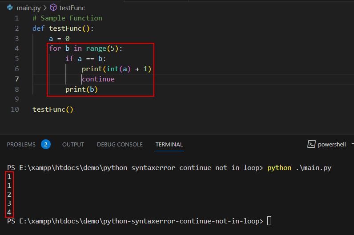Click the problems count badge showing 2
The image size is (354, 235).
click(x=46, y=144)
